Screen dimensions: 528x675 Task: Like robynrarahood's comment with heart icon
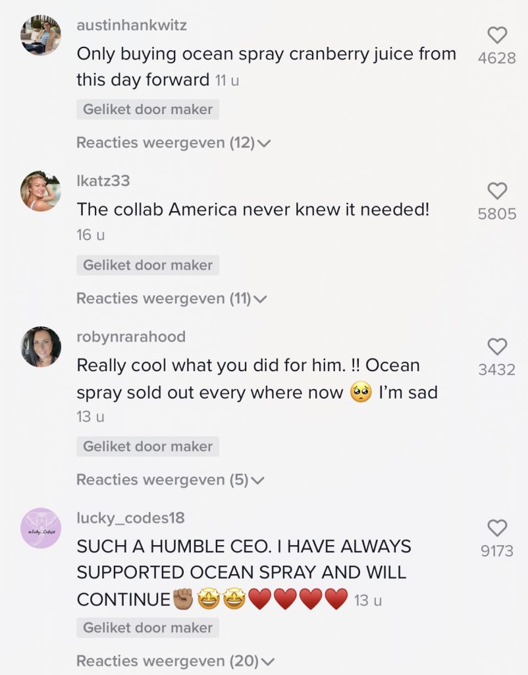pyautogui.click(x=497, y=346)
